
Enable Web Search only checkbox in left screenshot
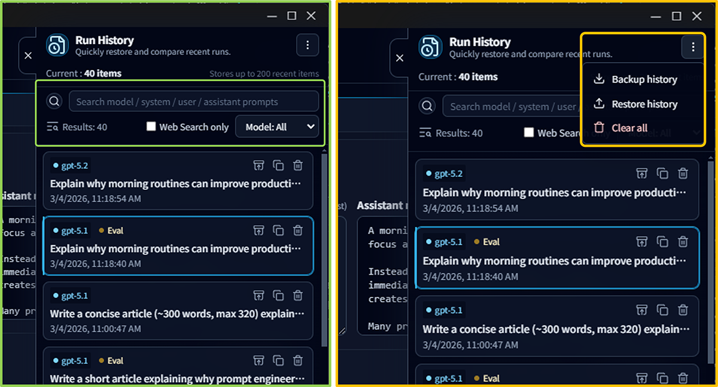151,127
